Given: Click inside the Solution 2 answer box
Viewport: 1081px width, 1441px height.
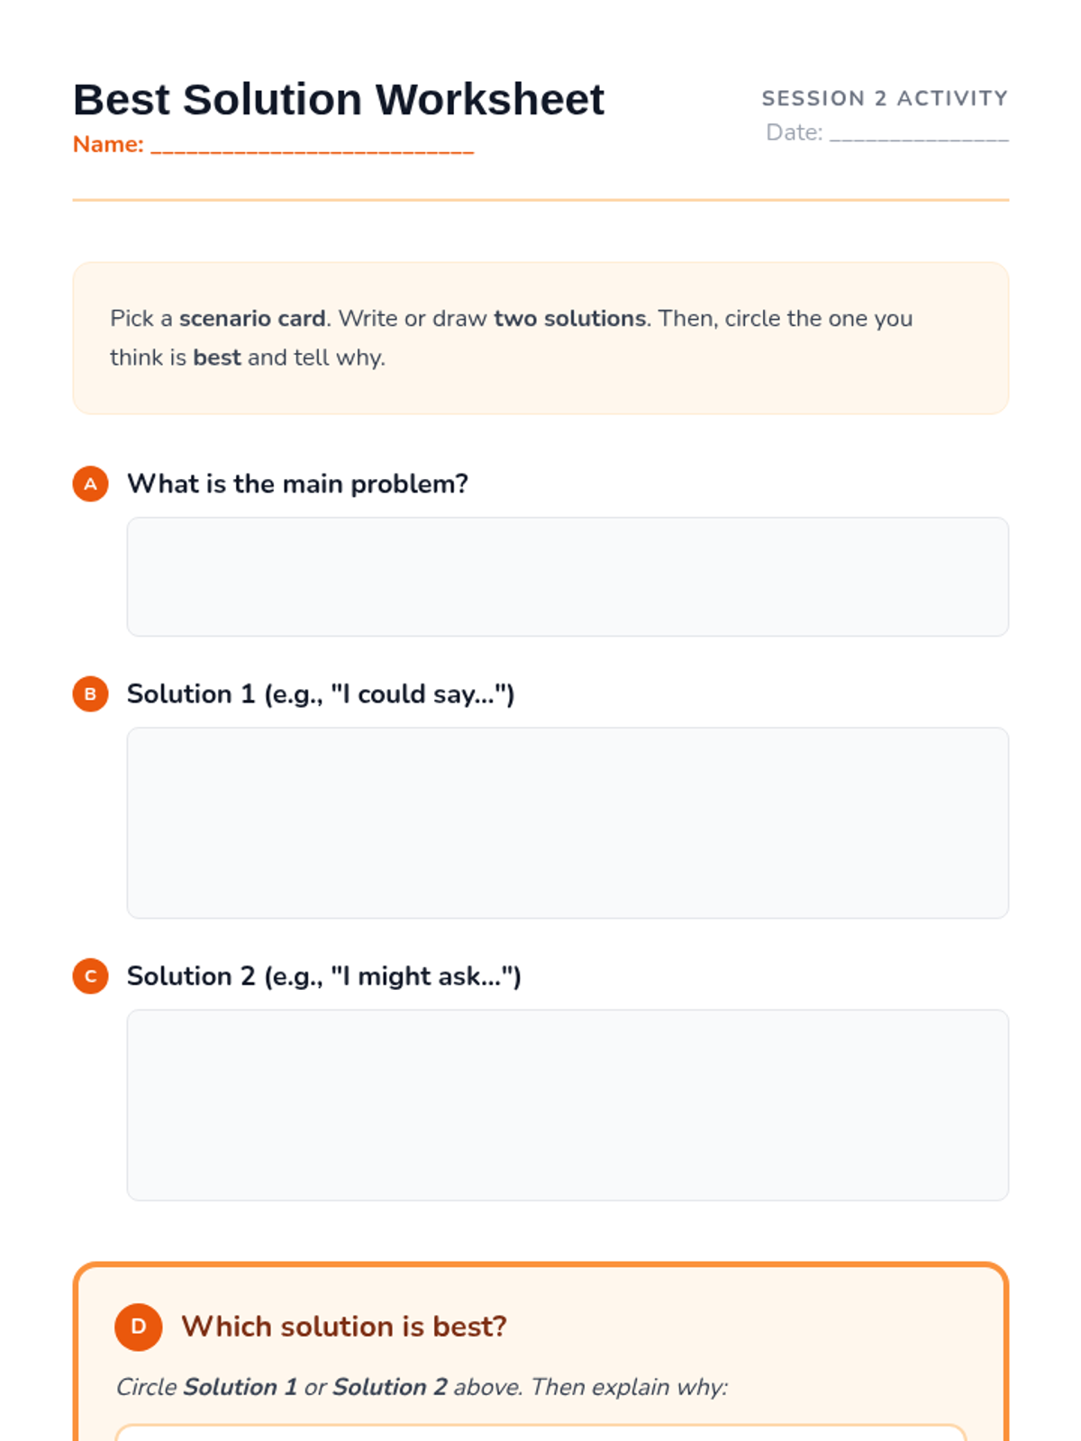Looking at the screenshot, I should 568,1104.
